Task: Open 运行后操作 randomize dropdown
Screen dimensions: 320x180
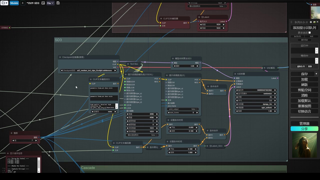Action: pyautogui.click(x=256, y=93)
